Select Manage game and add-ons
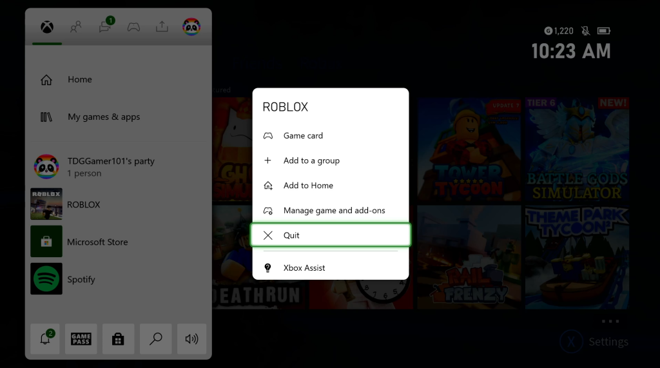This screenshot has height=368, width=660. (331, 210)
